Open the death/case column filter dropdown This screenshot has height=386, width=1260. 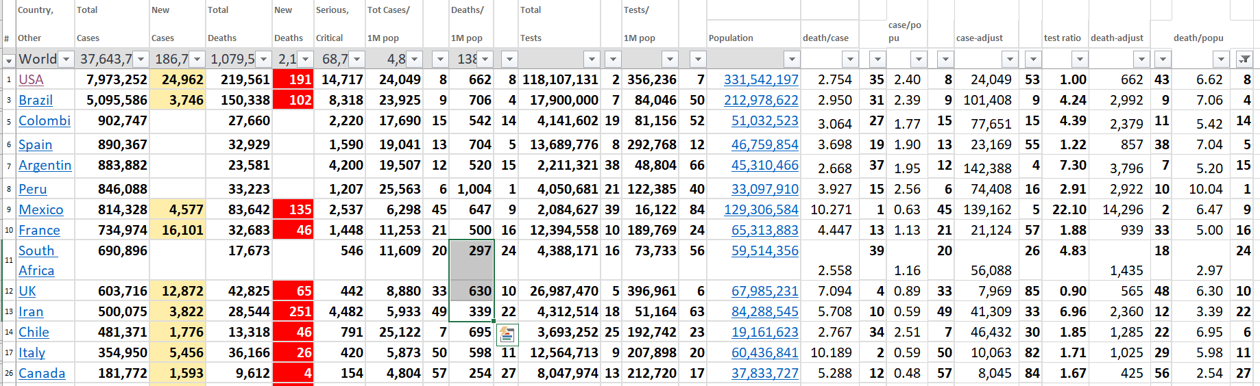[x=850, y=60]
